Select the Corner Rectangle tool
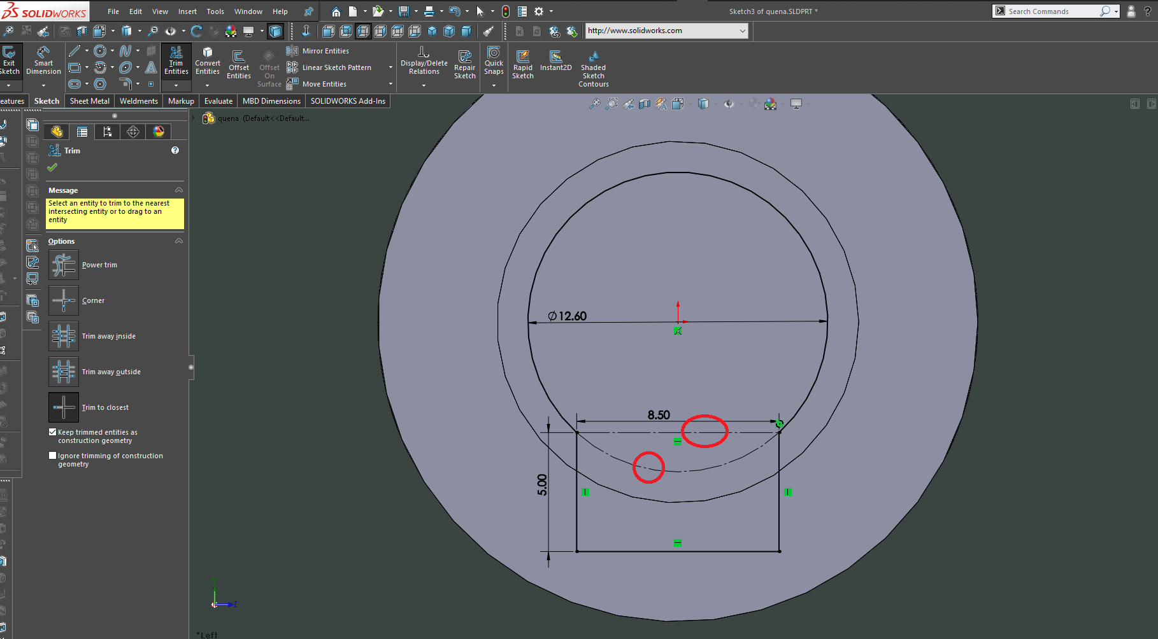This screenshot has width=1158, height=639. point(75,67)
